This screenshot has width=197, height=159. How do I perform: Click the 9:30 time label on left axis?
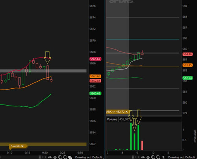(x=80, y=153)
